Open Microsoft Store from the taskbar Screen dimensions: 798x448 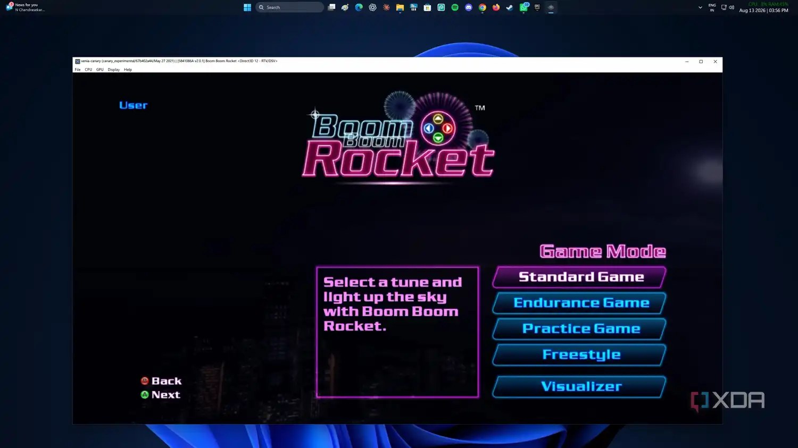(427, 7)
